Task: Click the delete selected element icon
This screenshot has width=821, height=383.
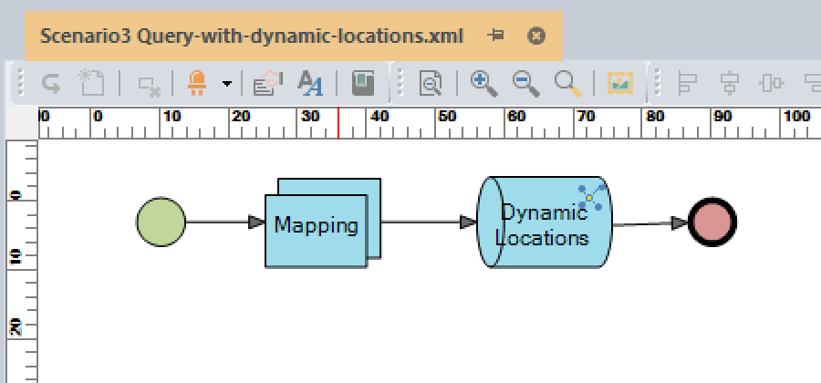Action: (x=149, y=87)
